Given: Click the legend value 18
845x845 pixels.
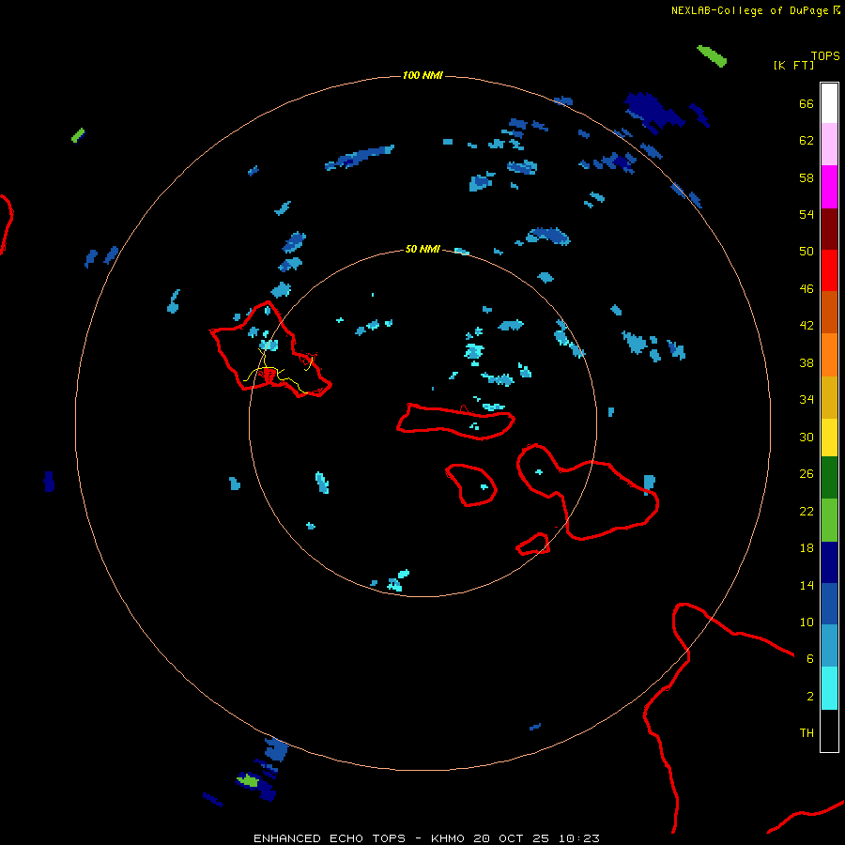Looking at the screenshot, I should click(x=807, y=548).
